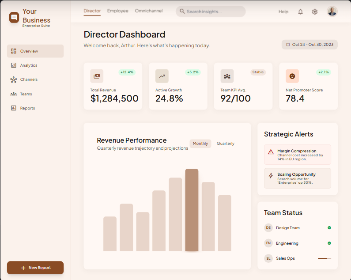The width and height of the screenshot is (351, 280).
Task: Click Engineering green status check
Action: tap(329, 243)
